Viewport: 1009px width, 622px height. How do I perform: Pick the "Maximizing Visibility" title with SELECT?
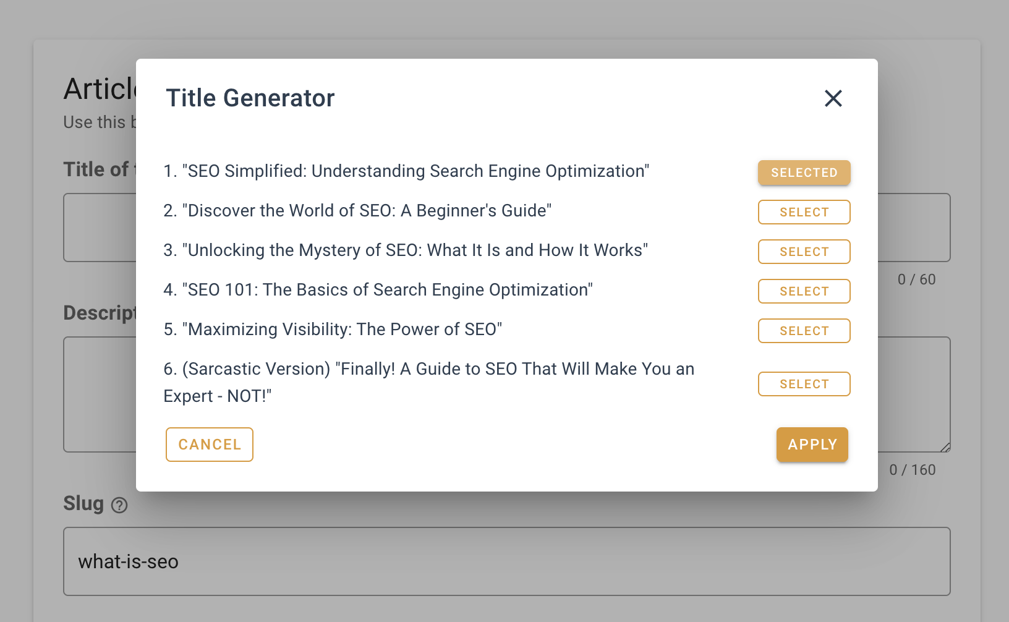(804, 331)
